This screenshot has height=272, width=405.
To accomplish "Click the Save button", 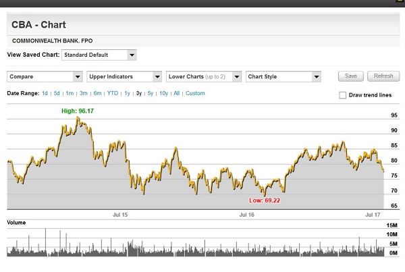I will tap(351, 76).
